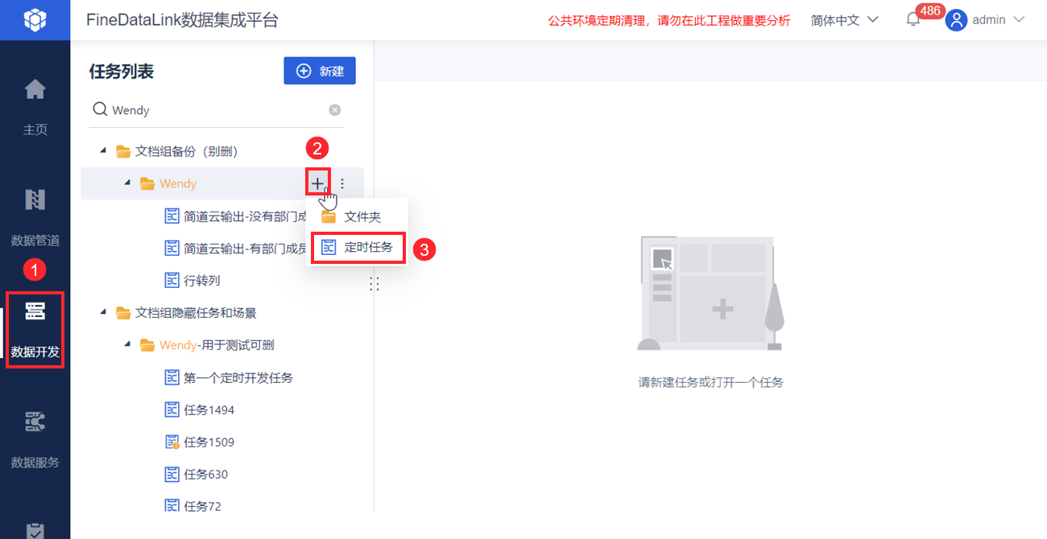Collapse the Wendy folder tree arrow
This screenshot has width=1047, height=539.
pyautogui.click(x=126, y=183)
